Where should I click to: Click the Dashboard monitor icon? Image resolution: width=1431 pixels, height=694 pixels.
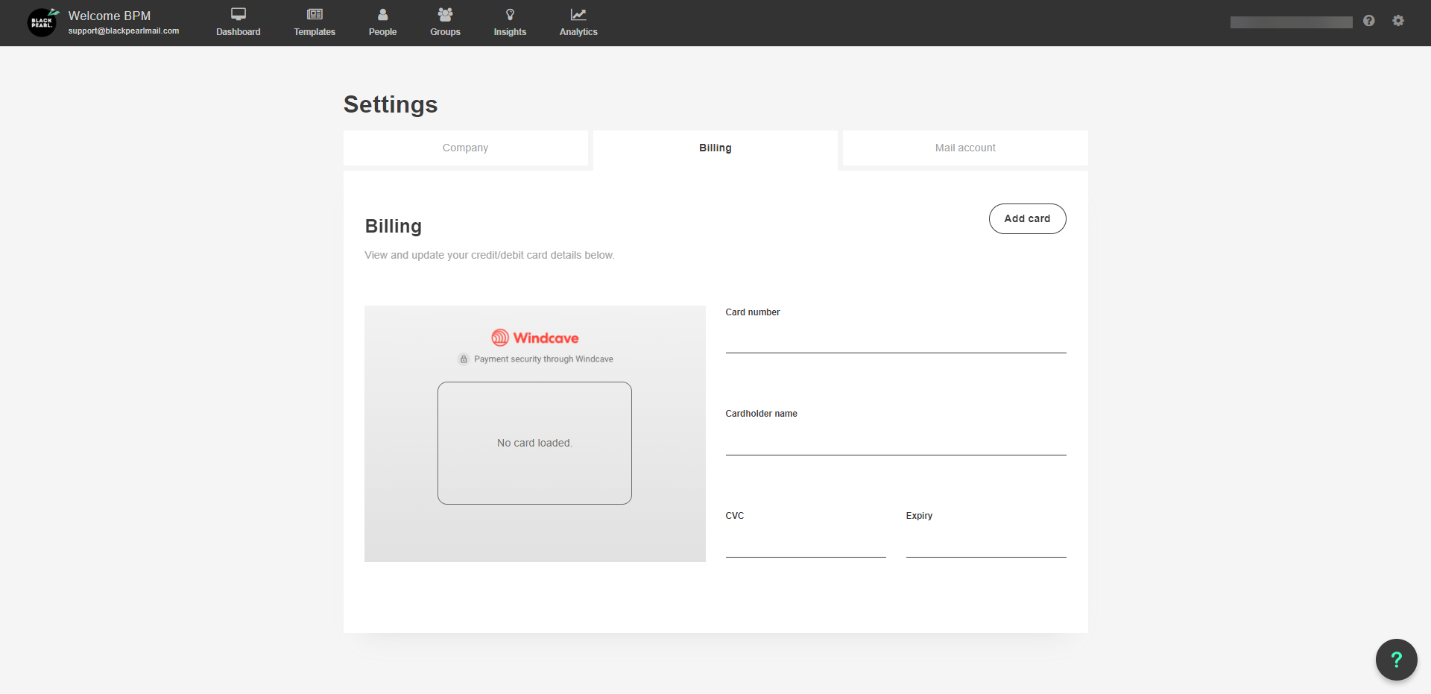tap(238, 14)
